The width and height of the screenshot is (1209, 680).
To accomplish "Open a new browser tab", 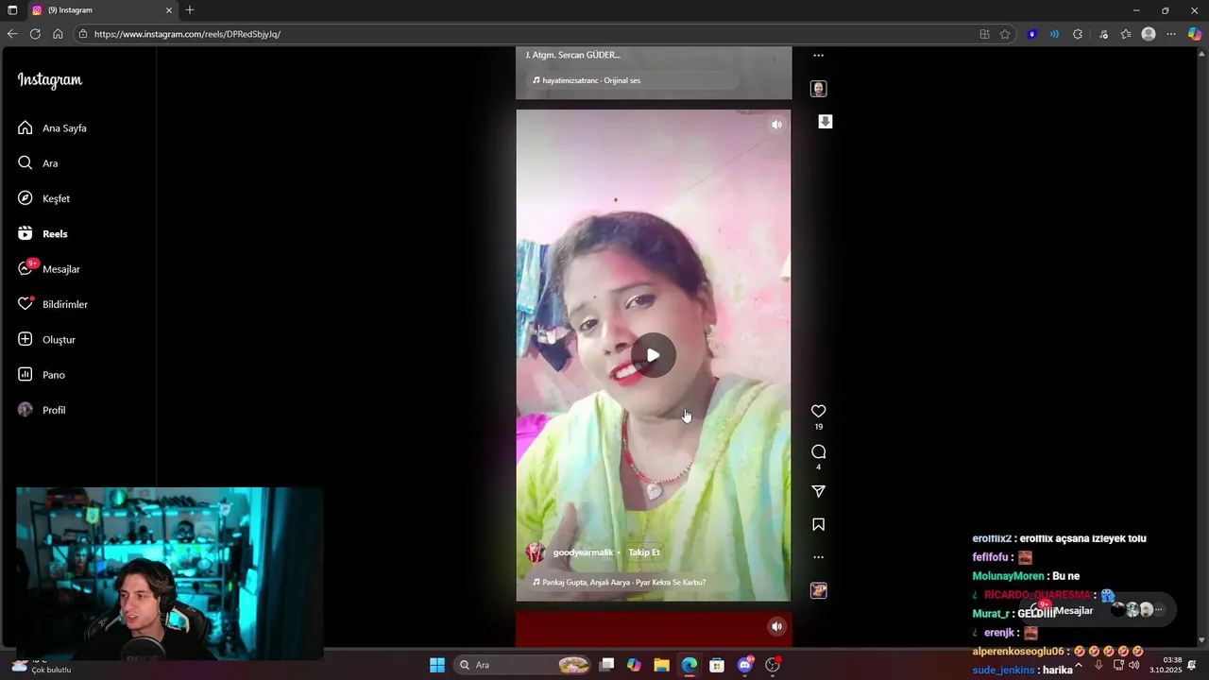I will [x=190, y=10].
